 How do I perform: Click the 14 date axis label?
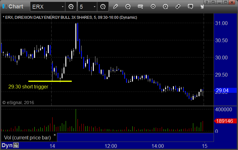(52, 146)
